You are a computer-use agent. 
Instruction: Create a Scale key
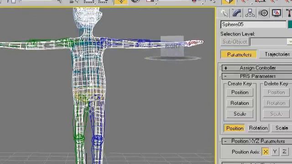(x=240, y=114)
